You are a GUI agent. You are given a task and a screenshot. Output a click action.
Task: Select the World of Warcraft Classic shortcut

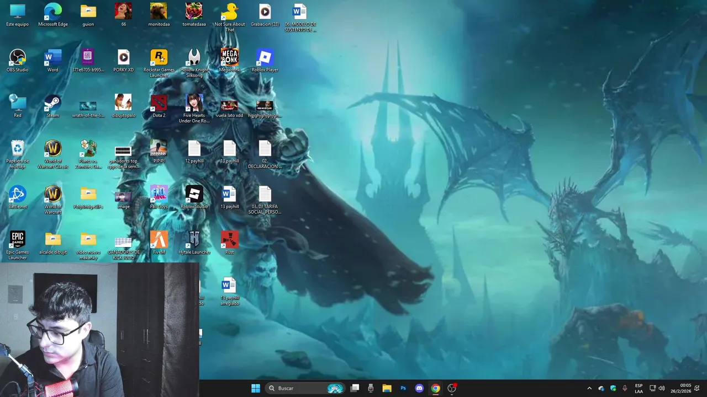pyautogui.click(x=53, y=154)
